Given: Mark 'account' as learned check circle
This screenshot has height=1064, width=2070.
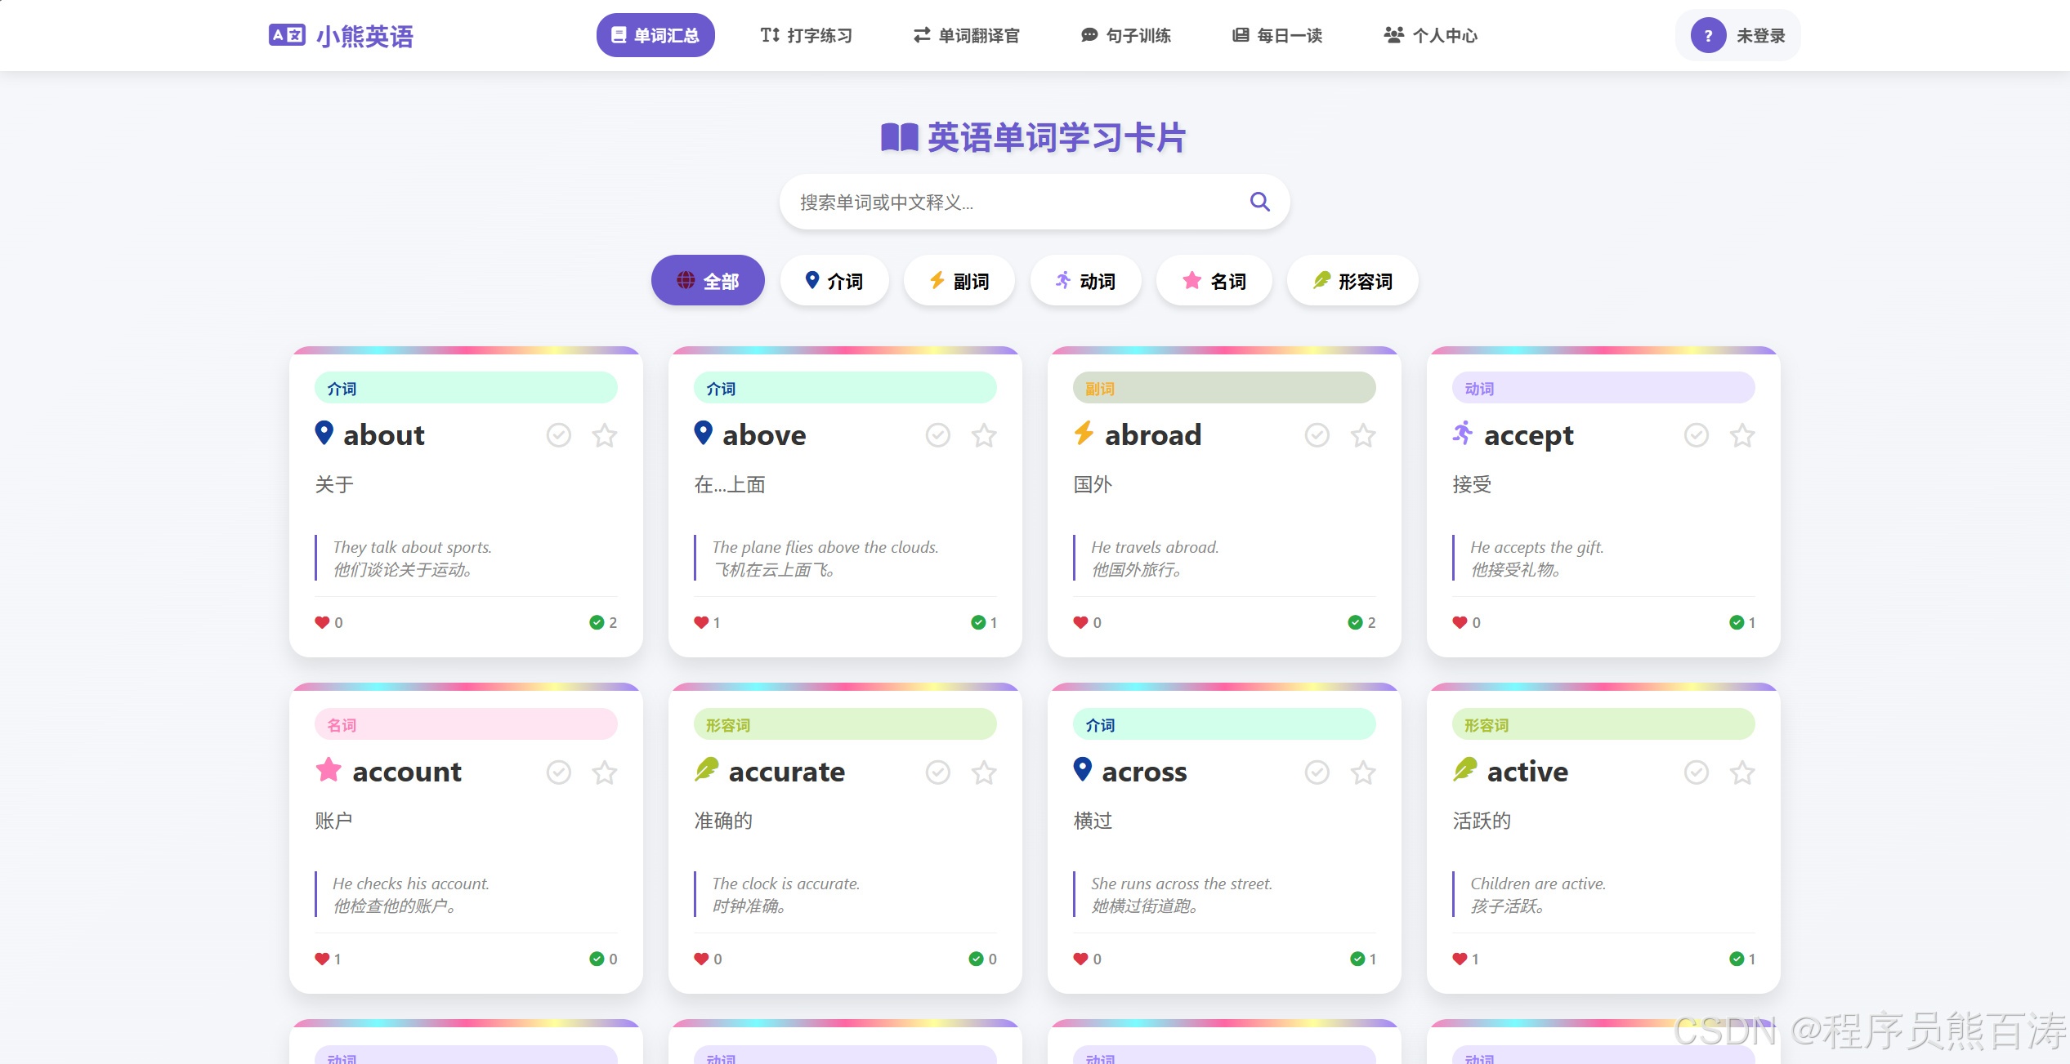Looking at the screenshot, I should coord(559,772).
